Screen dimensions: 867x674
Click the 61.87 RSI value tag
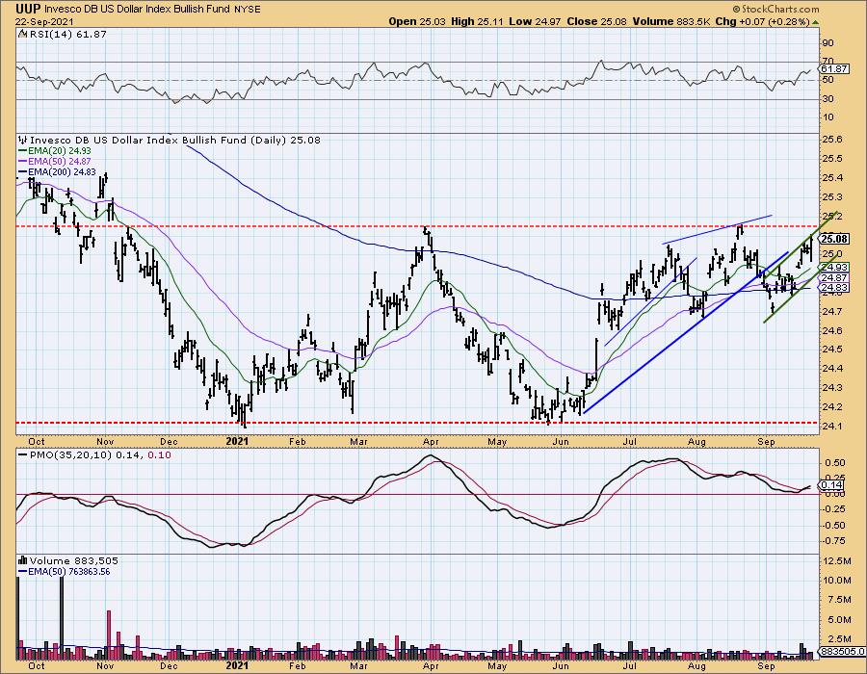pos(834,69)
